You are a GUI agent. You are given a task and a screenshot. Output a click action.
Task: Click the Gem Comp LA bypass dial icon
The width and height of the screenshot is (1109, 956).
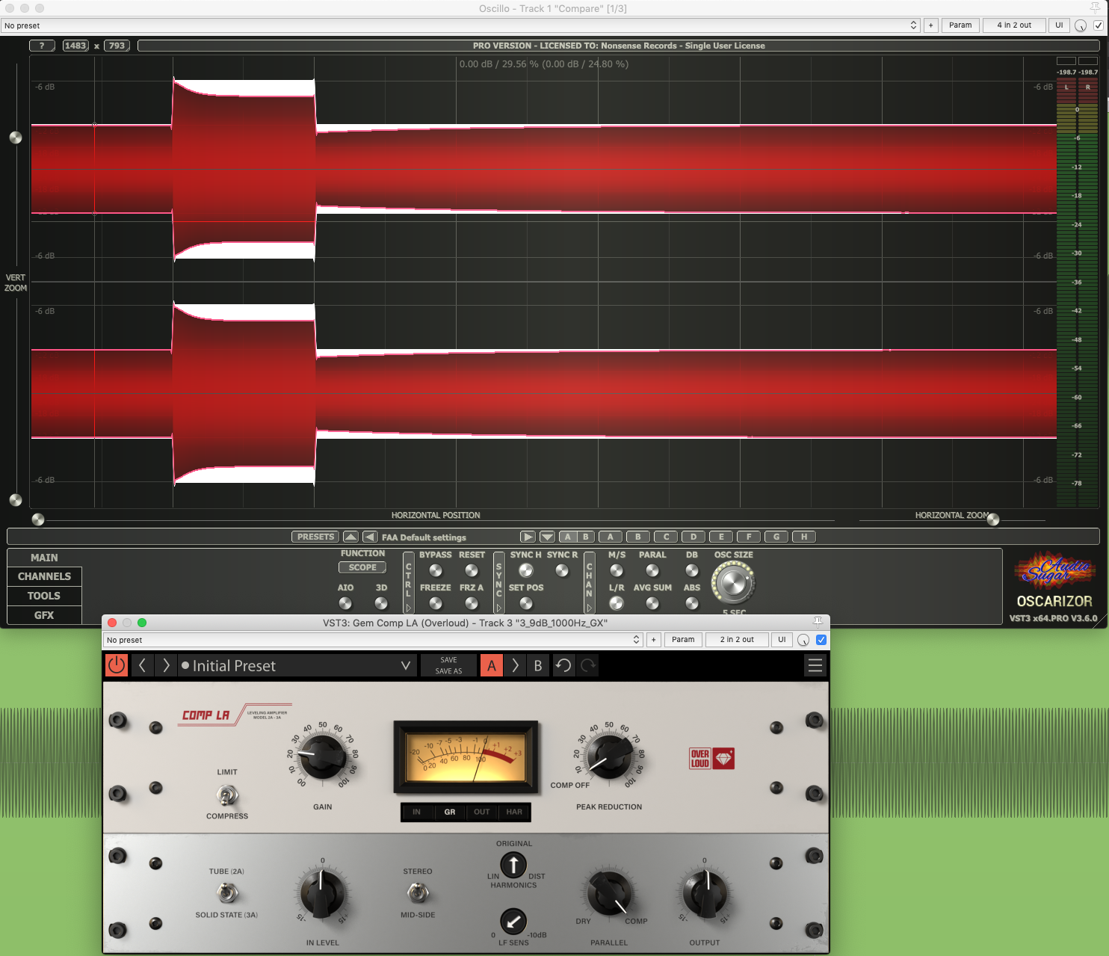[803, 640]
